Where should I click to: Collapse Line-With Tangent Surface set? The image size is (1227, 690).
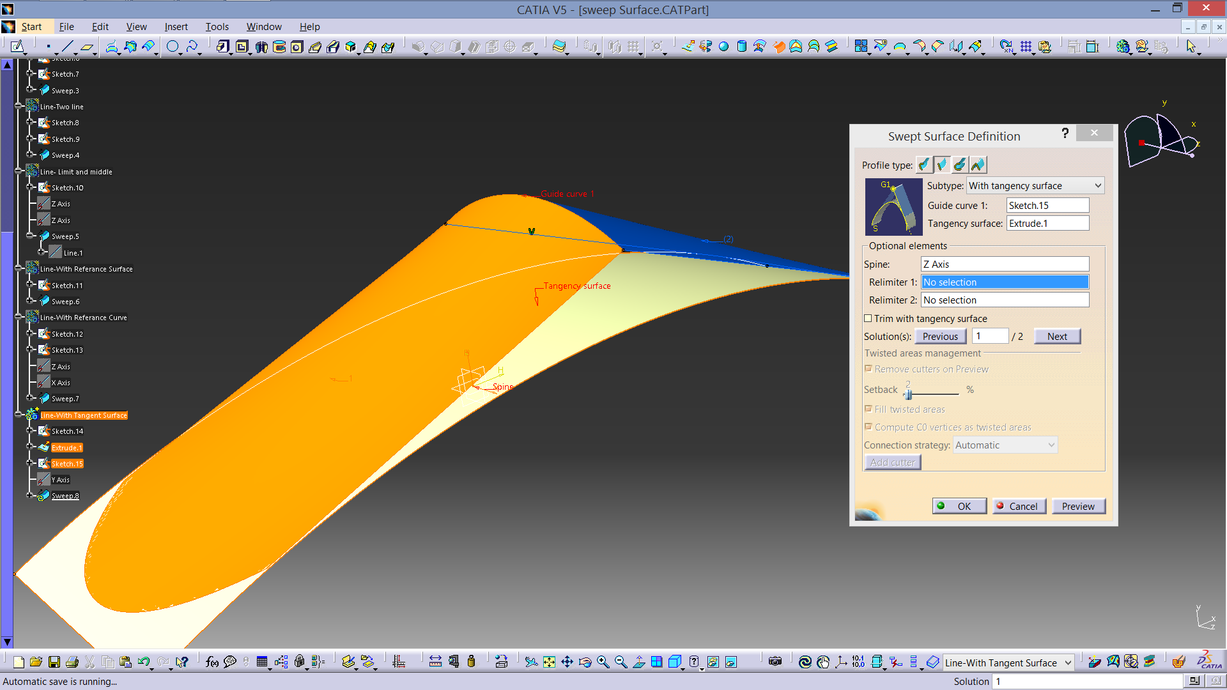click(18, 415)
